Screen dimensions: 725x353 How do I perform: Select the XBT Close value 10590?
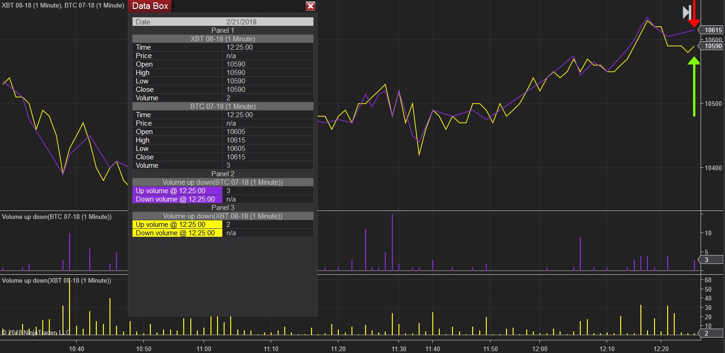236,89
